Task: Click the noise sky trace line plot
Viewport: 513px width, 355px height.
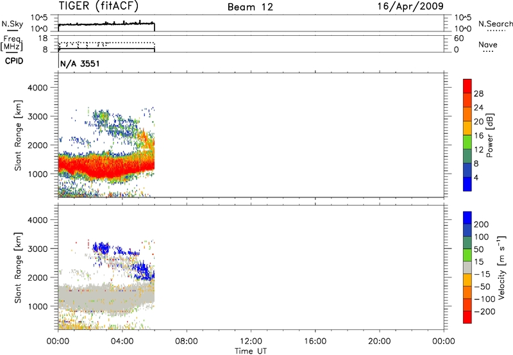Action: coord(106,24)
